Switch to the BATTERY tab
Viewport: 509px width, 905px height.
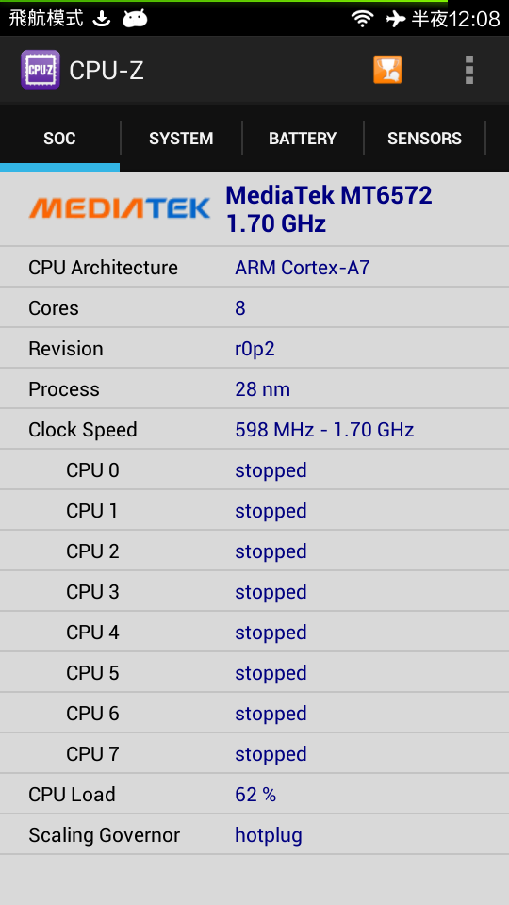(x=303, y=139)
